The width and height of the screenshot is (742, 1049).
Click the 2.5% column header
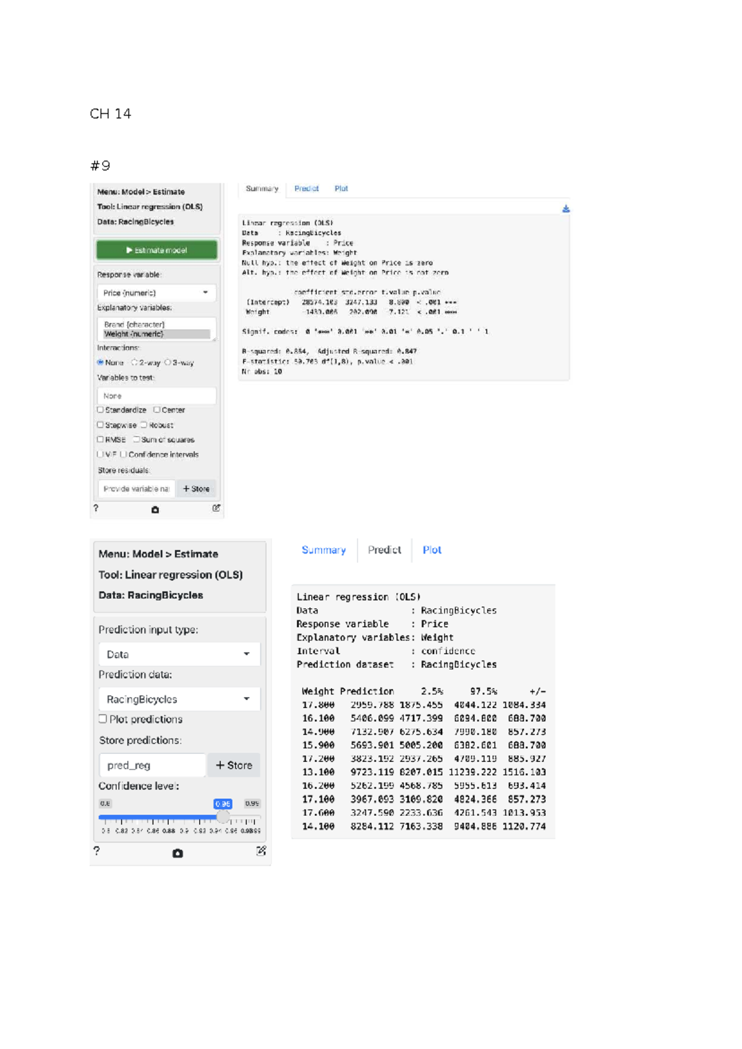pos(432,691)
